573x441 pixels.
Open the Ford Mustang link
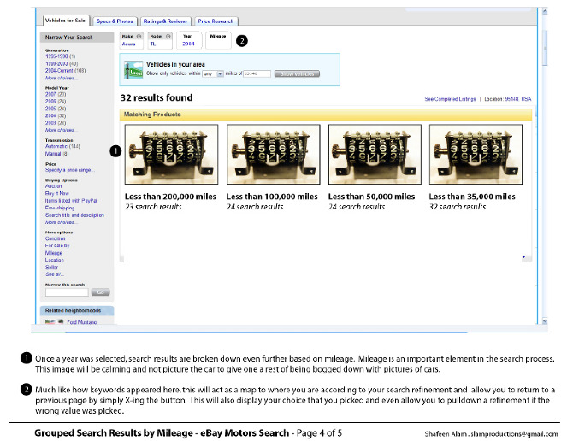82,322
